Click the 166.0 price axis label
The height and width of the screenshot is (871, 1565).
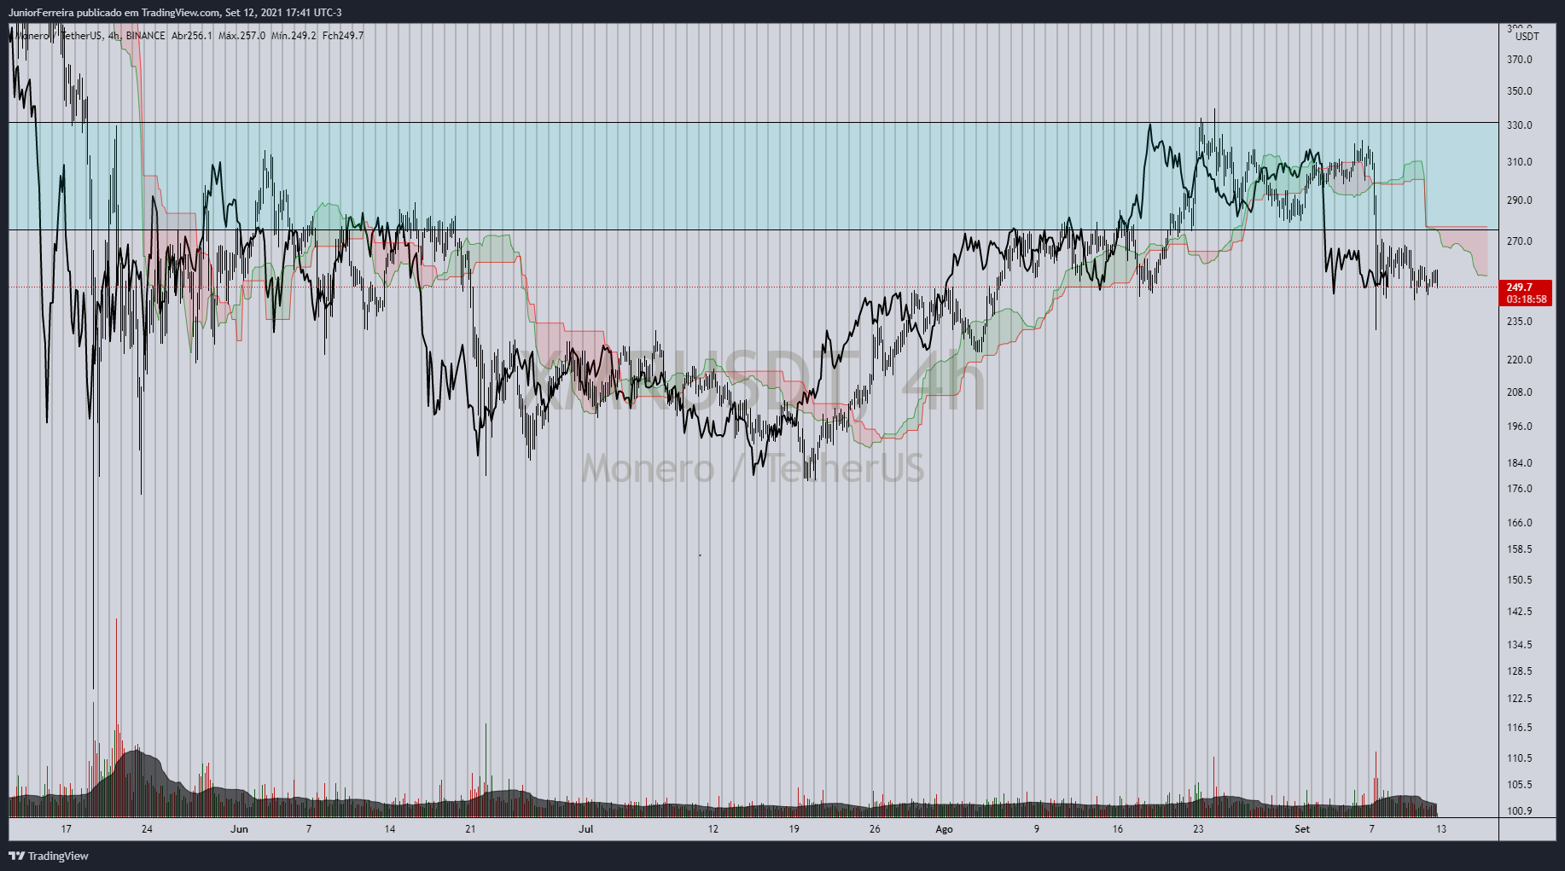1519,523
